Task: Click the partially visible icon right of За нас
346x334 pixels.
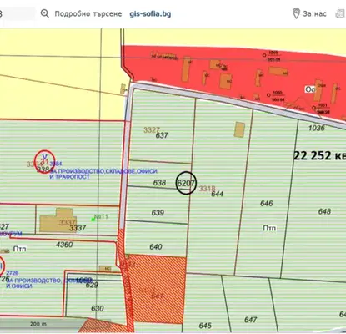Action: tap(340, 13)
